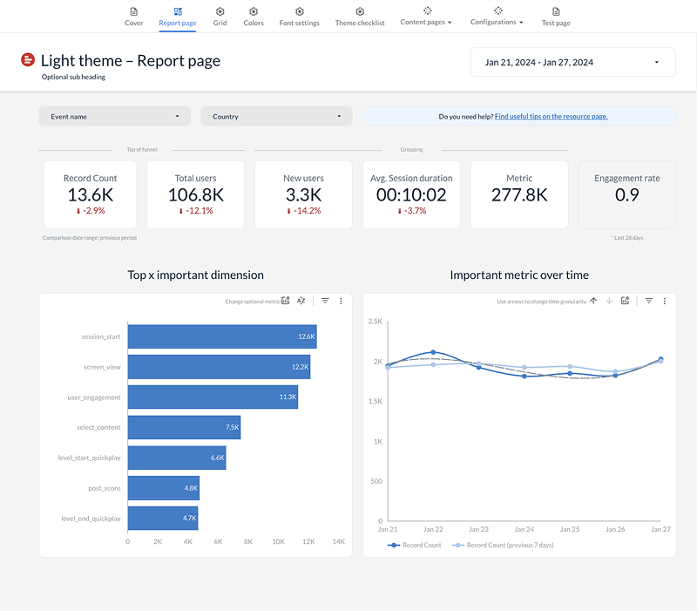Toggle the Record Count legend series
697x611 pixels.
tap(415, 545)
